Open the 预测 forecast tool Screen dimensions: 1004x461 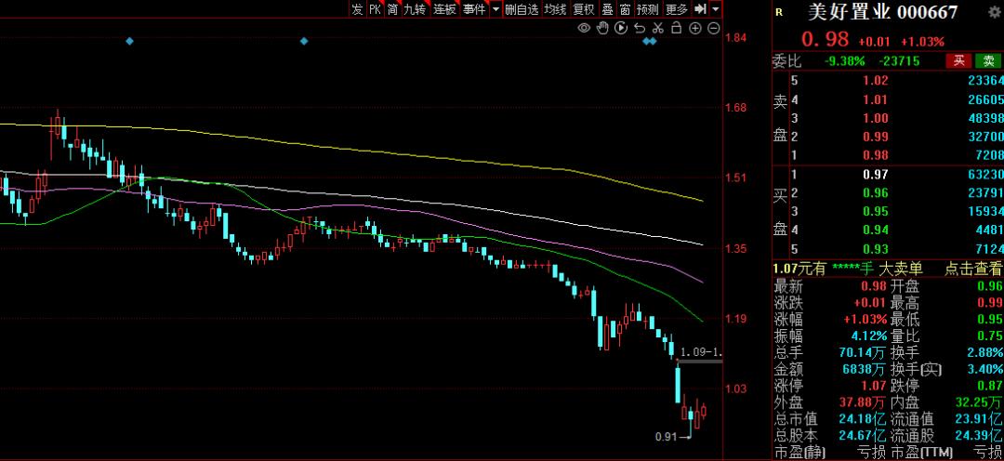coord(647,9)
